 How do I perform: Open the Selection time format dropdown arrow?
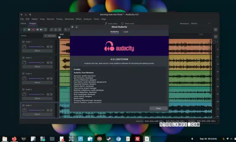(x=187, y=121)
